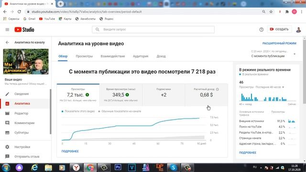Screen dimensions: 306x172
Task: Click the YouTube Studio logo
Action: pyautogui.click(x=24, y=30)
